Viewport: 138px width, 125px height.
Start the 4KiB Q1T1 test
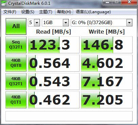pos(16,100)
